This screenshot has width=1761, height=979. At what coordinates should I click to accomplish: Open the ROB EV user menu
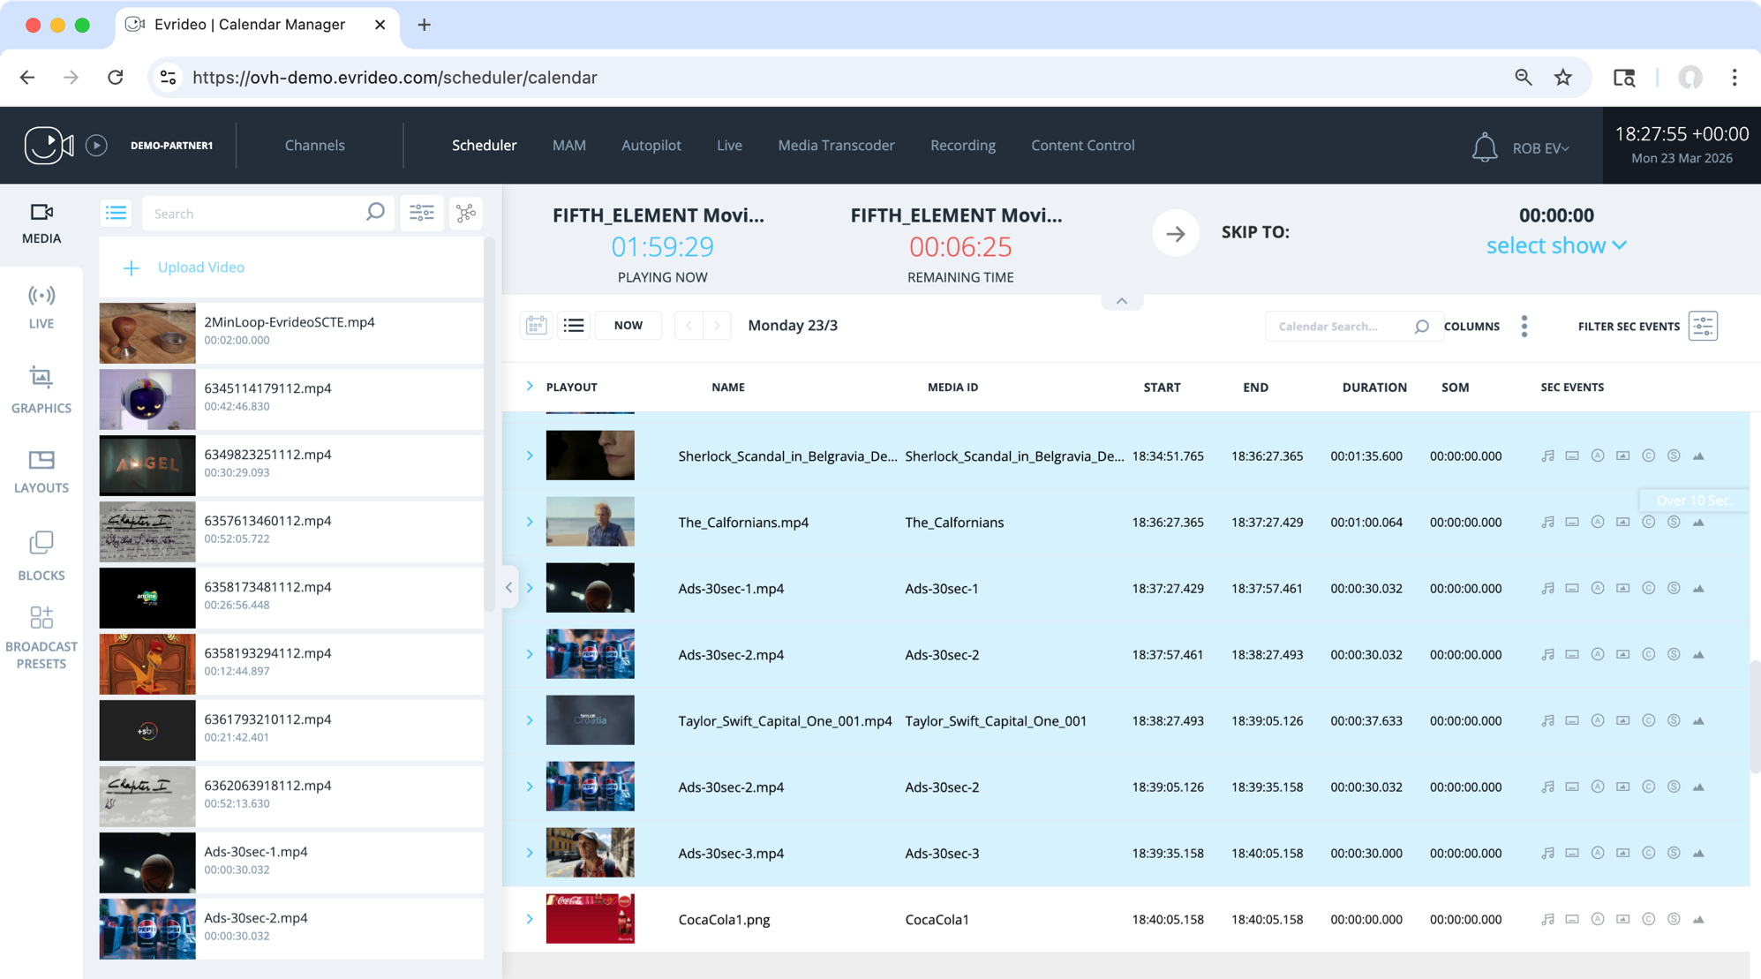(x=1539, y=147)
